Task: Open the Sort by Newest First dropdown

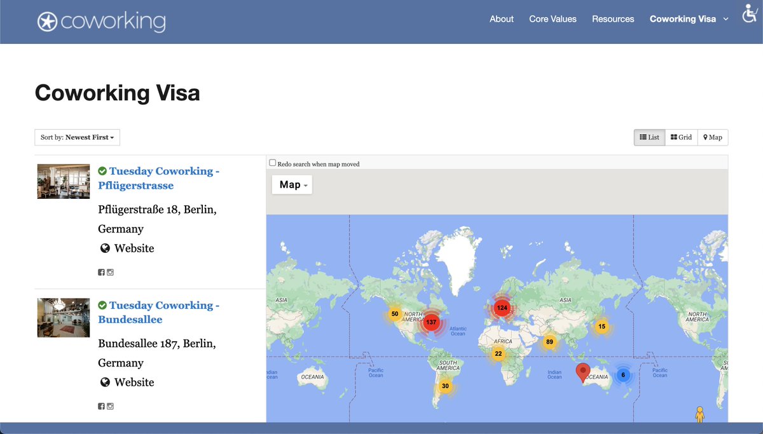Action: click(77, 137)
